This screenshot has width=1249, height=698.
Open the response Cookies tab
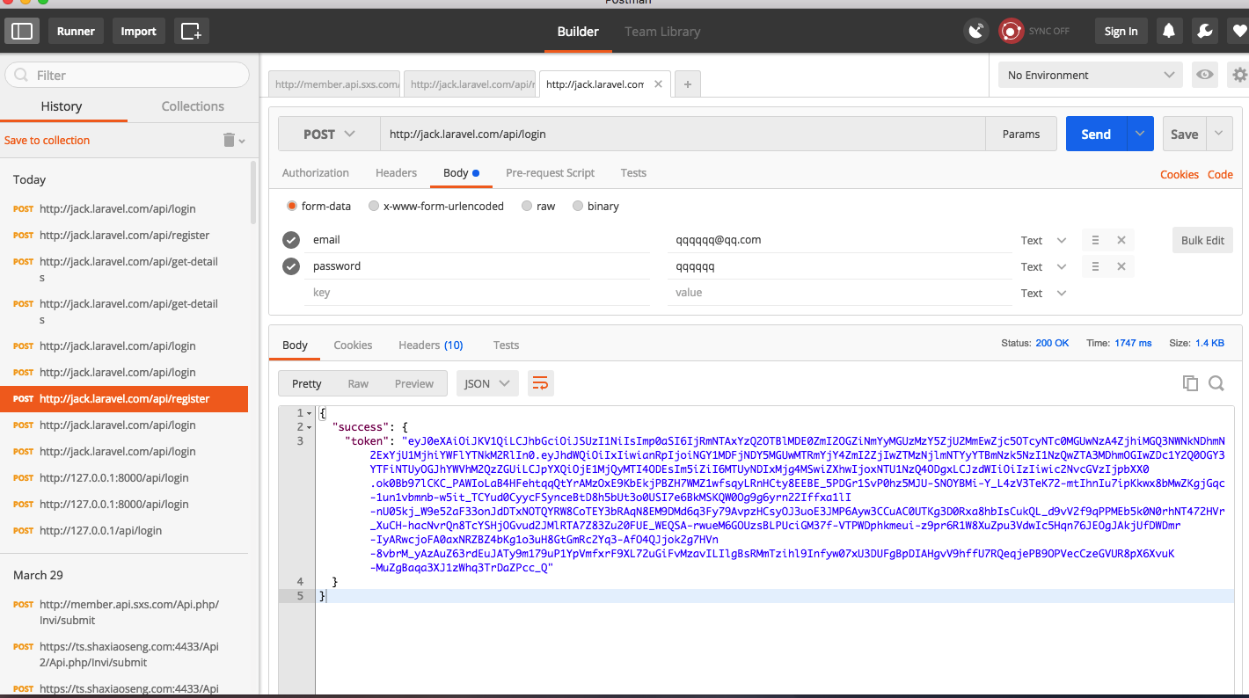click(x=353, y=345)
